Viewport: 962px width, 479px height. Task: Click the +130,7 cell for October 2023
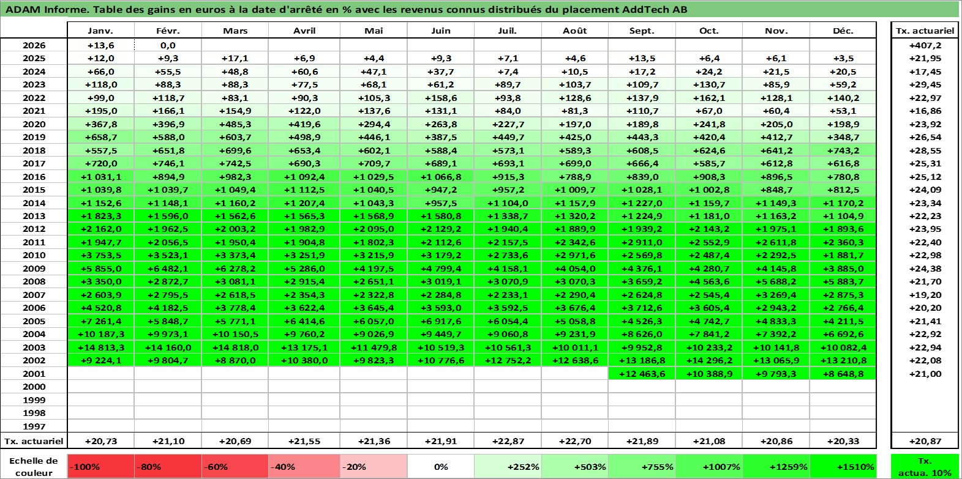click(709, 84)
